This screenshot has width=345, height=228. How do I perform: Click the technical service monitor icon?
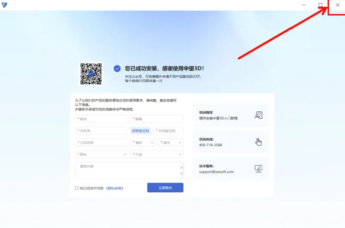click(x=258, y=169)
